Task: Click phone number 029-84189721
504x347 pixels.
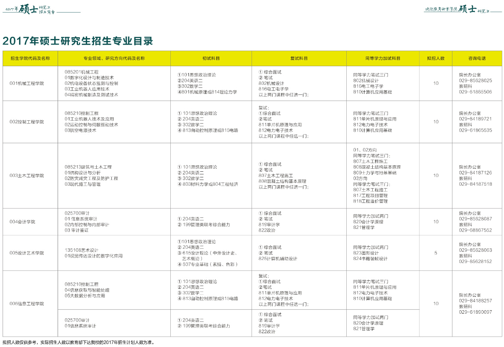Action: [475, 119]
